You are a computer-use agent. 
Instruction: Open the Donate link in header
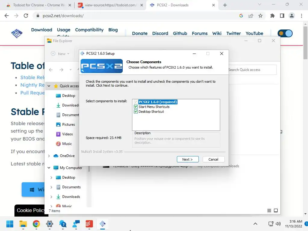click(140, 33)
